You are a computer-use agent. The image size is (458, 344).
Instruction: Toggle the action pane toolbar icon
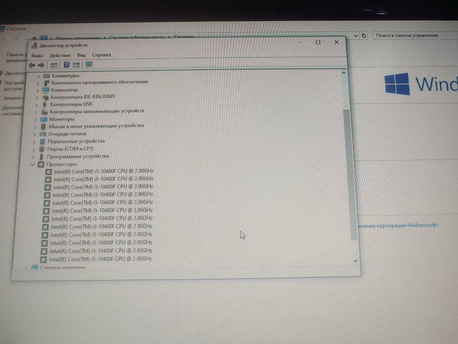point(76,65)
